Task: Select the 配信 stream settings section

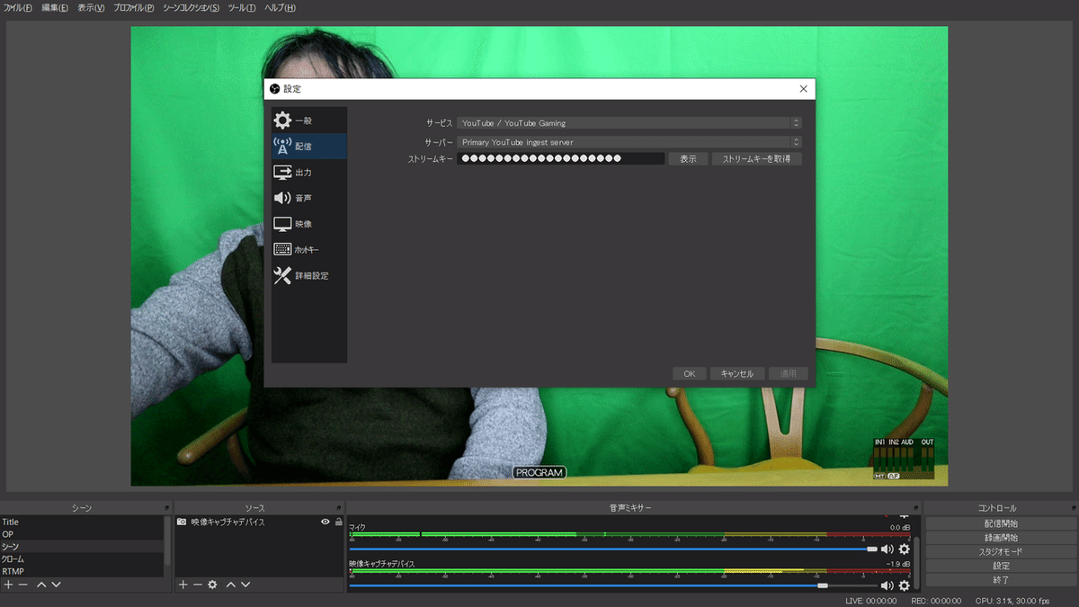Action: 308,146
